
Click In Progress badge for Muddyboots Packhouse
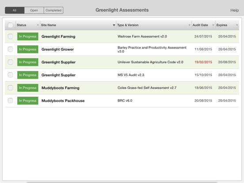click(x=28, y=101)
